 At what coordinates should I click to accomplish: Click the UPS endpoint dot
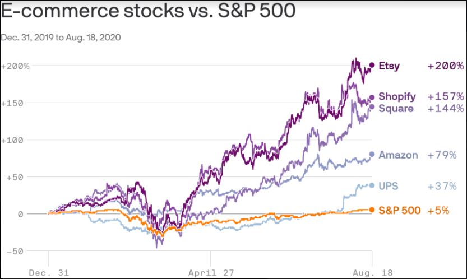[372, 185]
